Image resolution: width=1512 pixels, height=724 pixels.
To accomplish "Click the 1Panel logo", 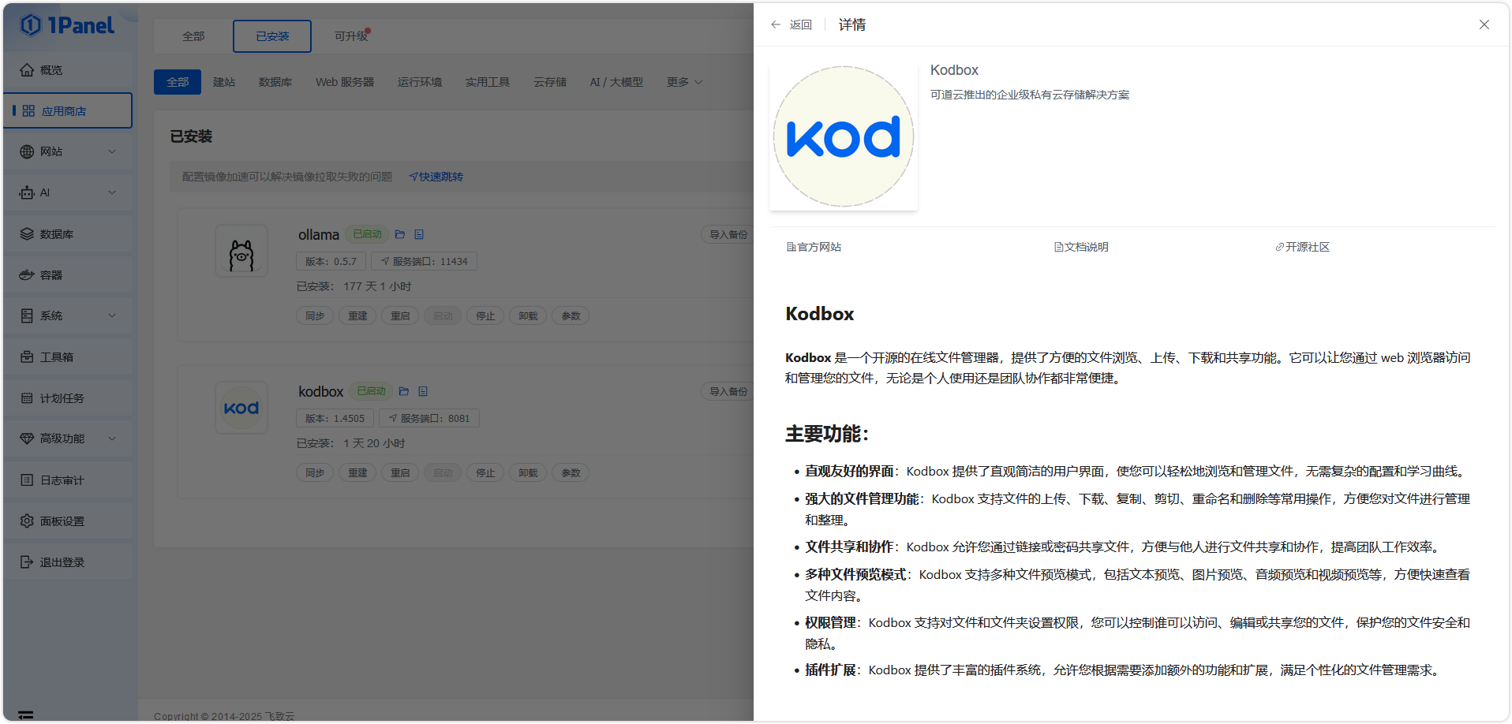I will point(67,25).
